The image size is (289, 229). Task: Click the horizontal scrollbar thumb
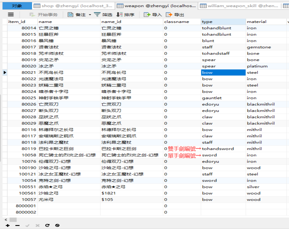[13, 220]
